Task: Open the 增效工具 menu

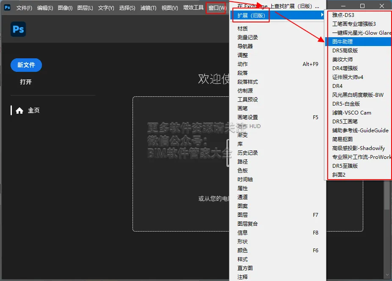Action: [193, 8]
